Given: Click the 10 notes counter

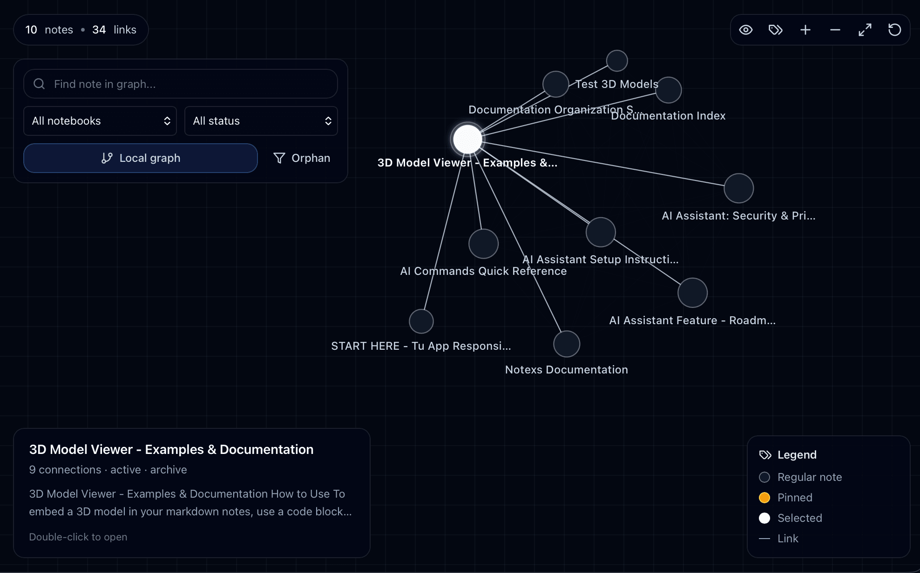Looking at the screenshot, I should 49,30.
